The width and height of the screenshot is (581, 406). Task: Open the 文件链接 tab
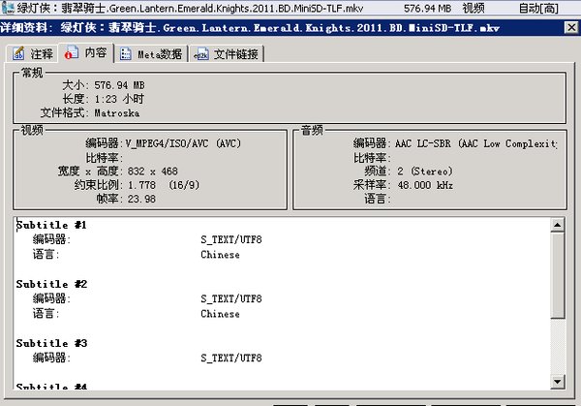coord(227,54)
